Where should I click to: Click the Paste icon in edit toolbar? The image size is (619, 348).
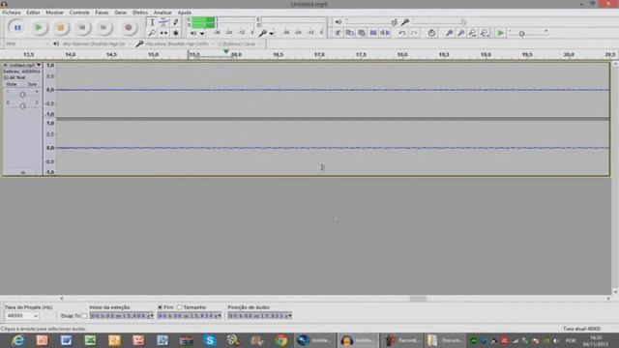click(361, 33)
